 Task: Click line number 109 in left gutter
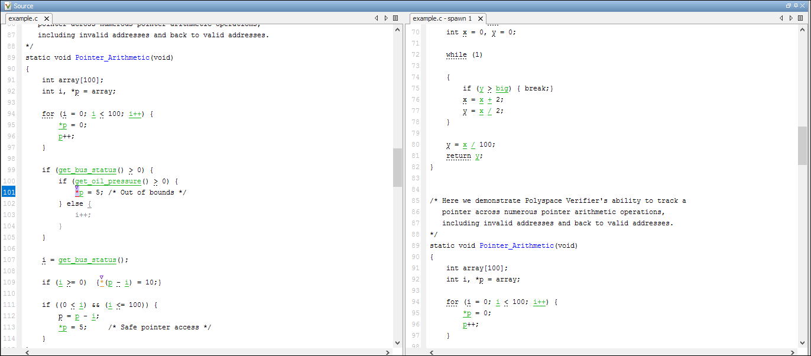(9, 282)
